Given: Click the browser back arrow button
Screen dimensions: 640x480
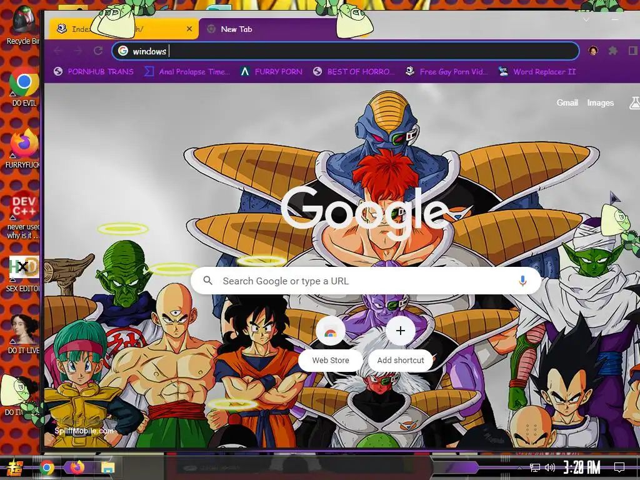Looking at the screenshot, I should point(58,51).
